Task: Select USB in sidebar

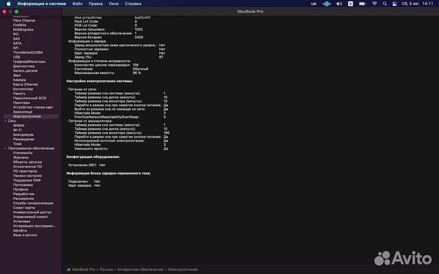Action: [16, 57]
